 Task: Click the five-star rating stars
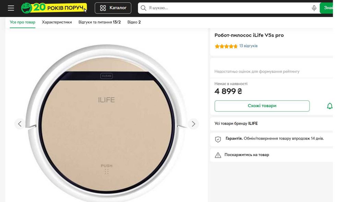[x=226, y=46]
